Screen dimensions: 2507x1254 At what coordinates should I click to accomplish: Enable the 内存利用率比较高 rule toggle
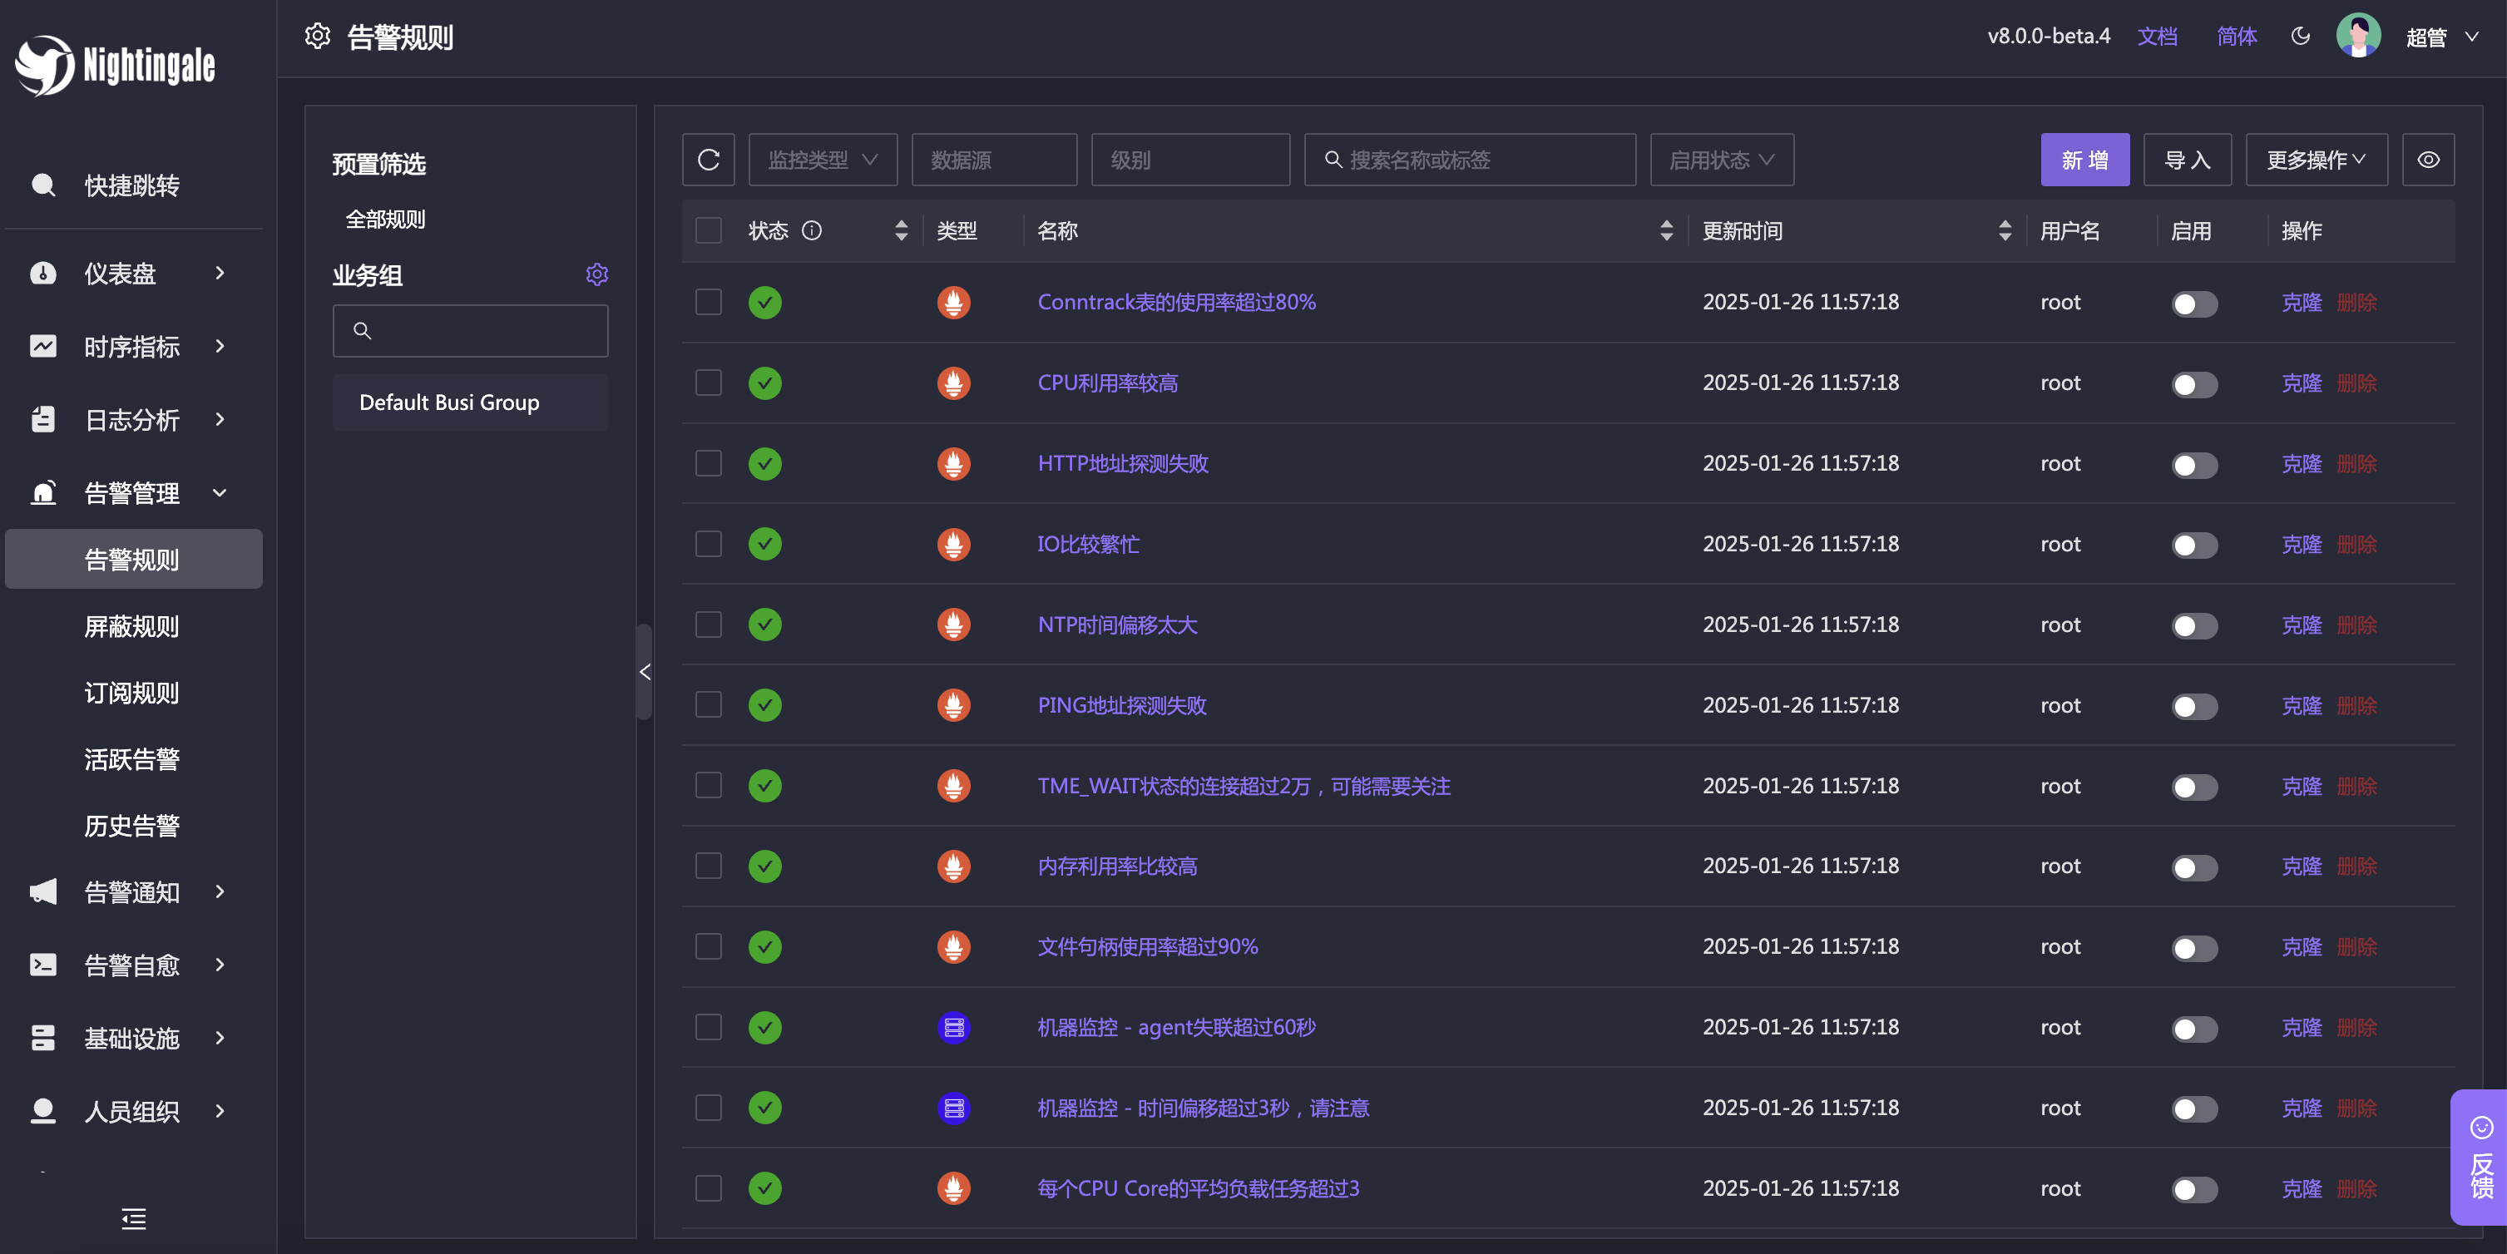tap(2193, 868)
